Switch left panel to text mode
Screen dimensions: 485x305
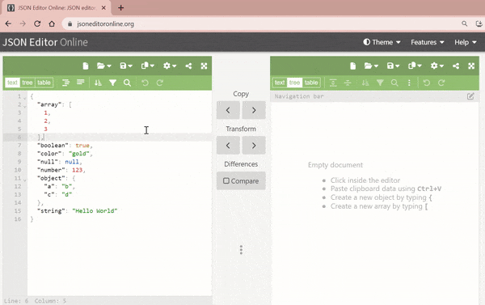click(x=12, y=83)
